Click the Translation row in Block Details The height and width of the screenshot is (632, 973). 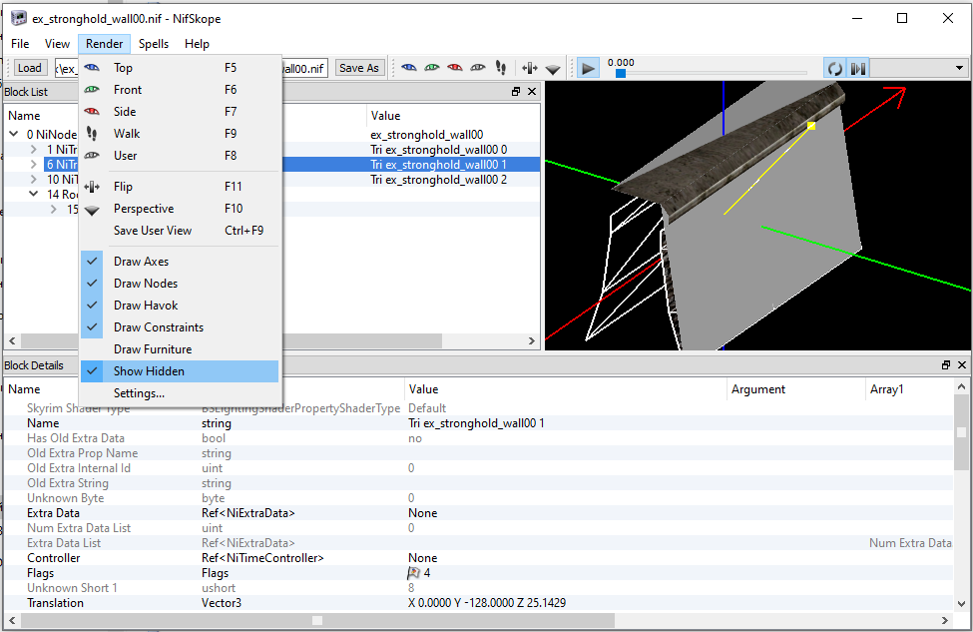pos(479,603)
